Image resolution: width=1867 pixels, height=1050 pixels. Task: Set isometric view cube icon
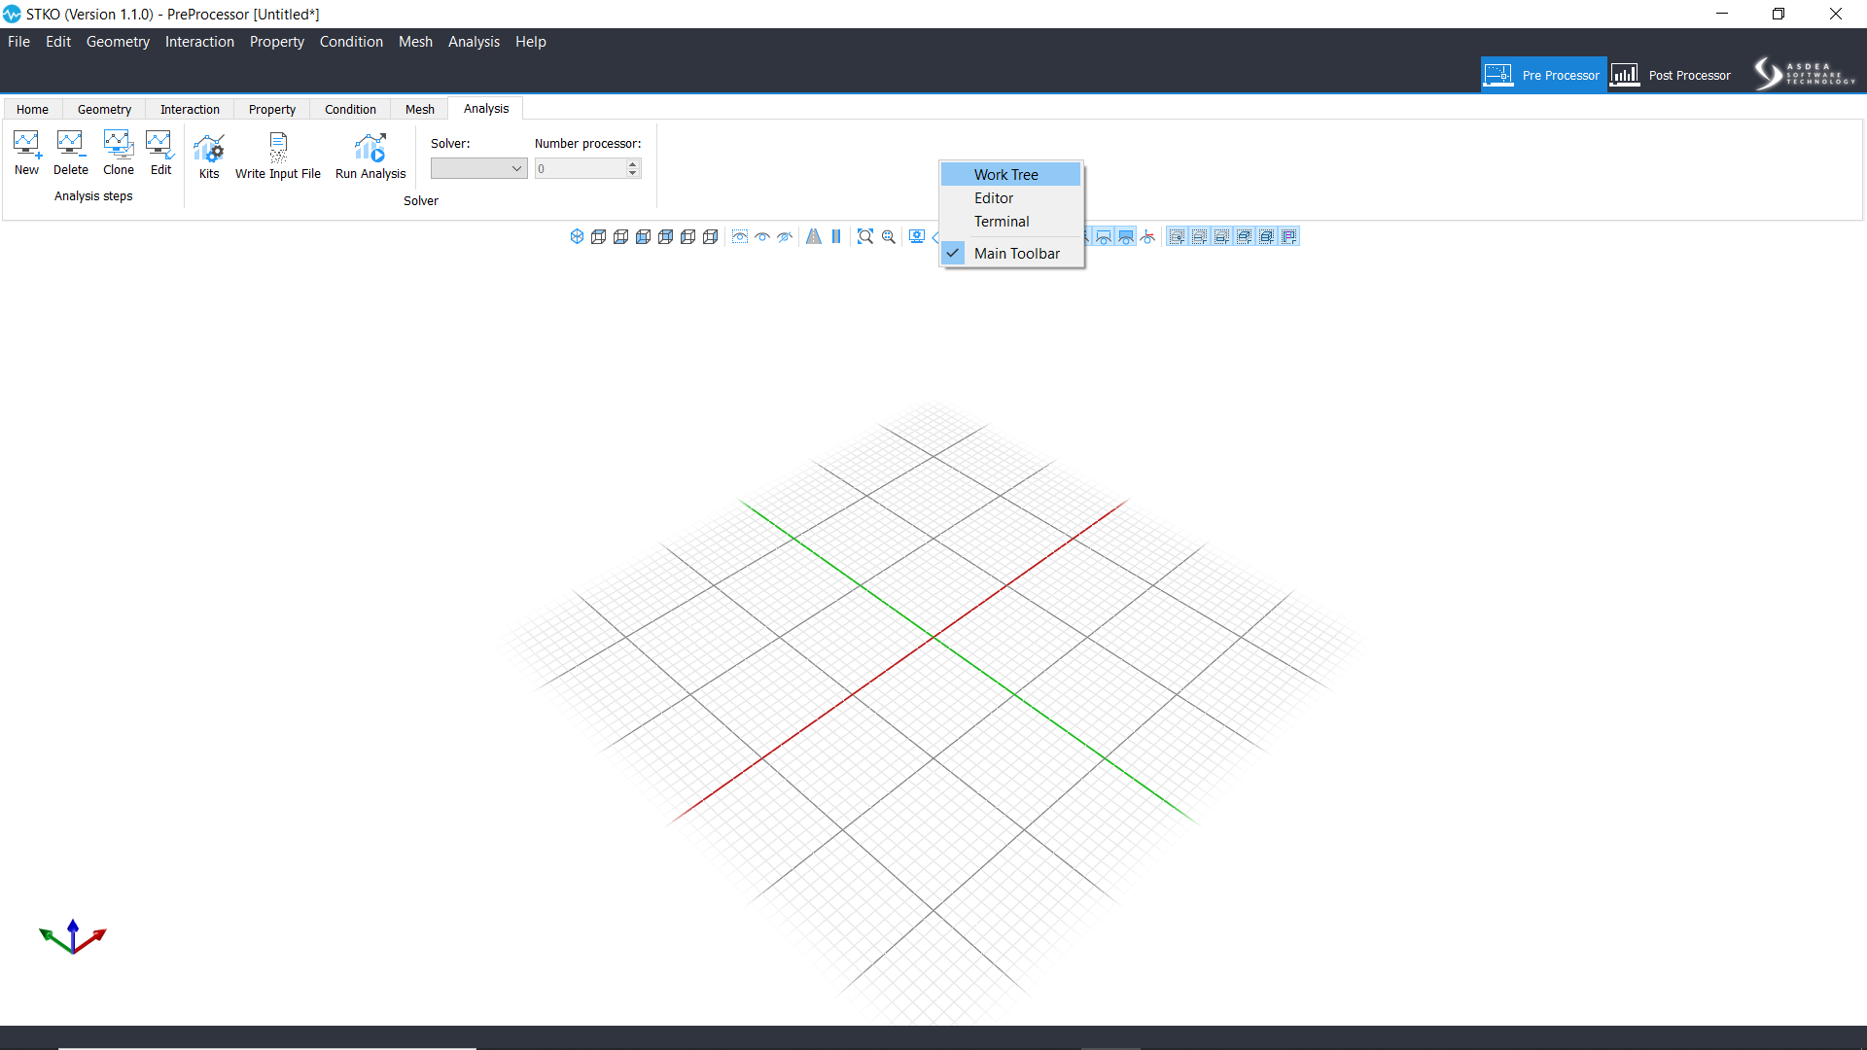[577, 236]
